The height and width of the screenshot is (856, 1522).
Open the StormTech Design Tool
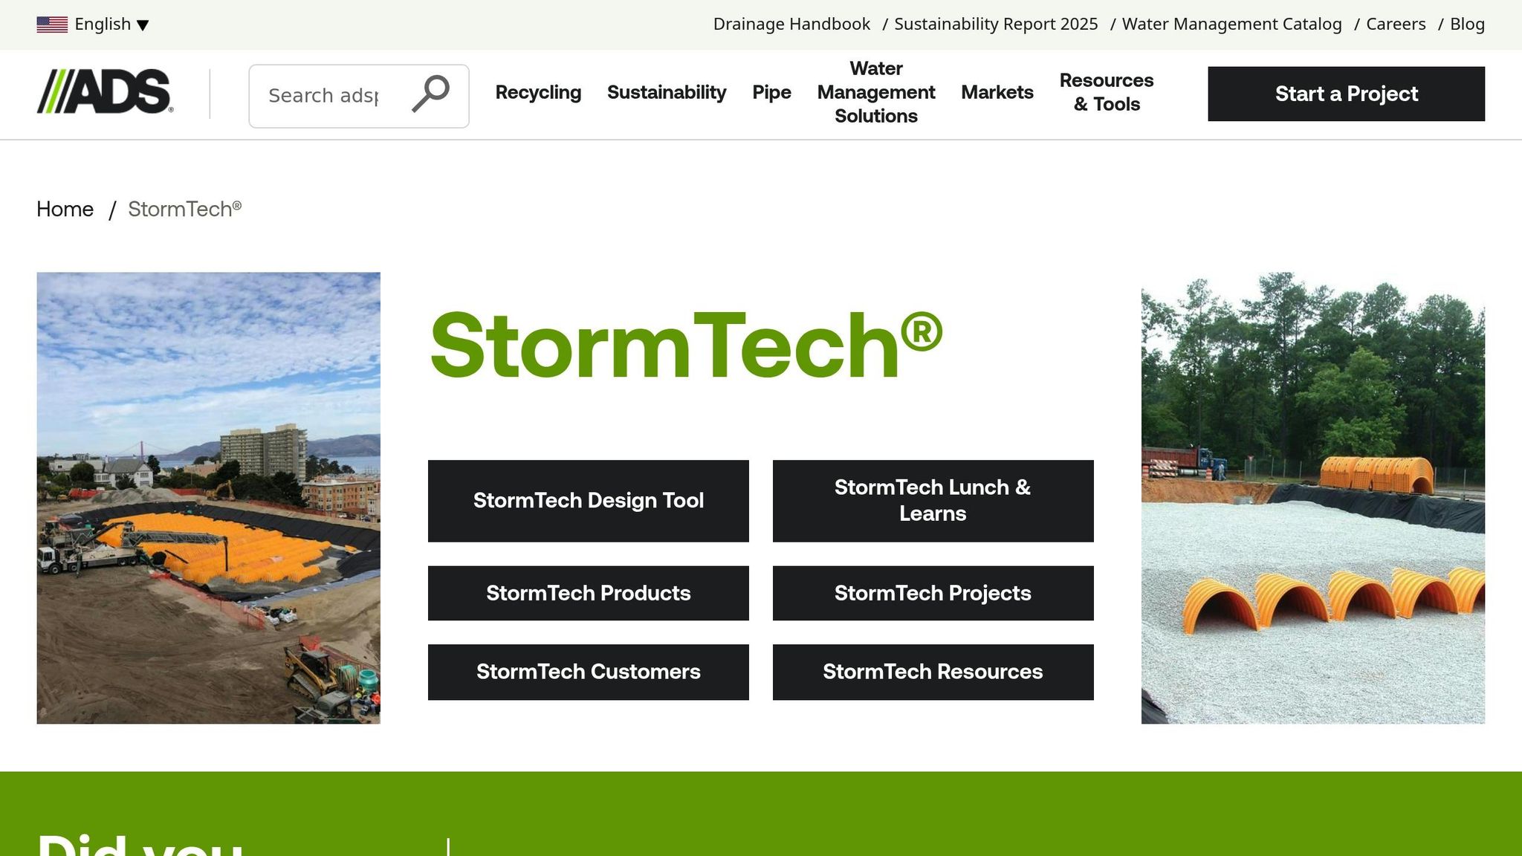588,500
